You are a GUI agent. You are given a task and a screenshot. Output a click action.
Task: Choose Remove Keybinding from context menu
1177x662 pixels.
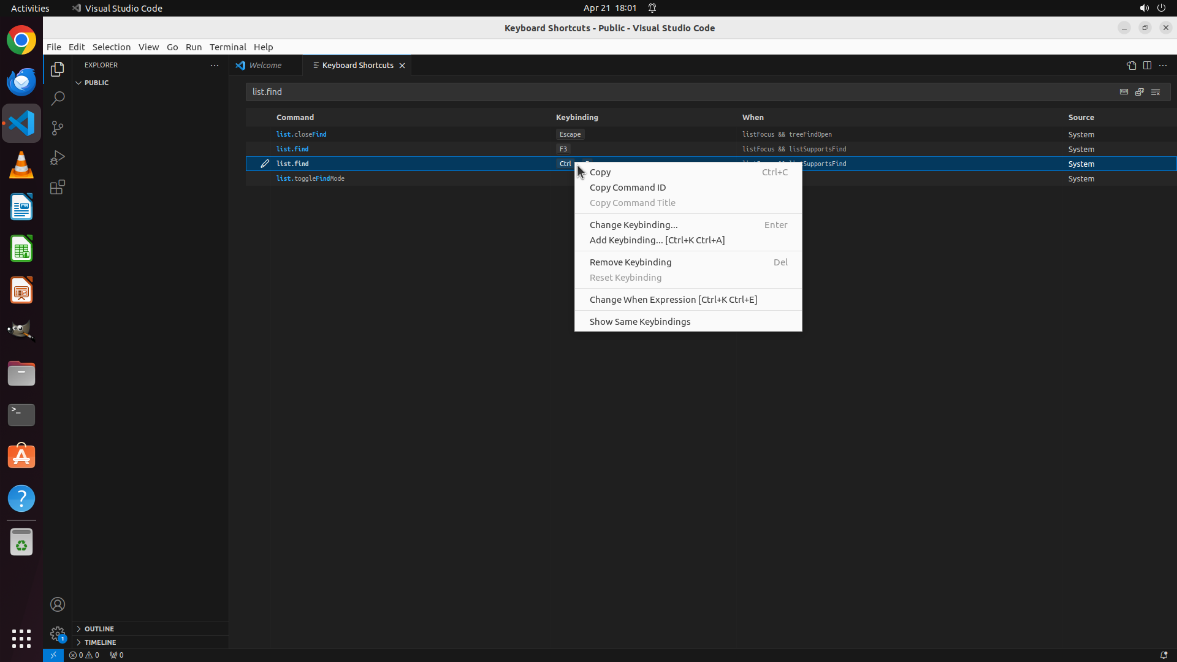630,262
